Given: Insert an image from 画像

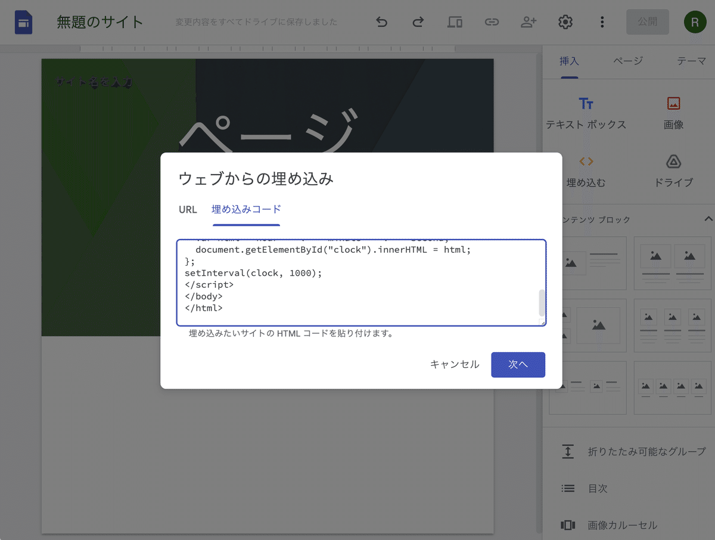Looking at the screenshot, I should pyautogui.click(x=673, y=113).
